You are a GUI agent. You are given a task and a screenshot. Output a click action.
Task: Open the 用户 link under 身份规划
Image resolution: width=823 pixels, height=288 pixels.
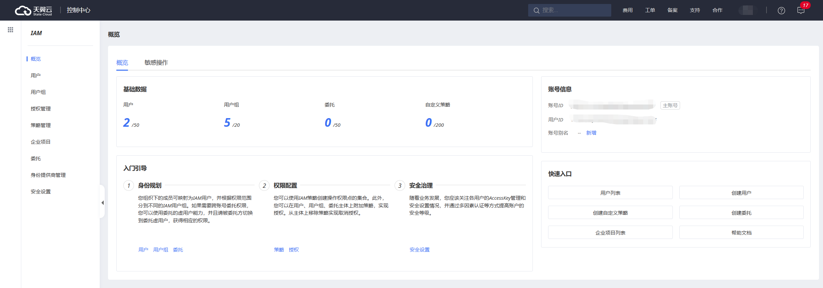pos(143,250)
